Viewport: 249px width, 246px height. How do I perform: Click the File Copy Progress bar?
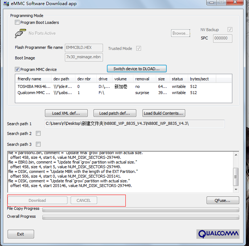point(141,209)
